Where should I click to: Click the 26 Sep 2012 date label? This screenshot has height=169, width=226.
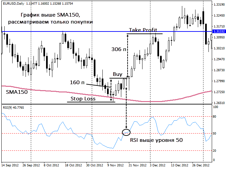pos(31,165)
